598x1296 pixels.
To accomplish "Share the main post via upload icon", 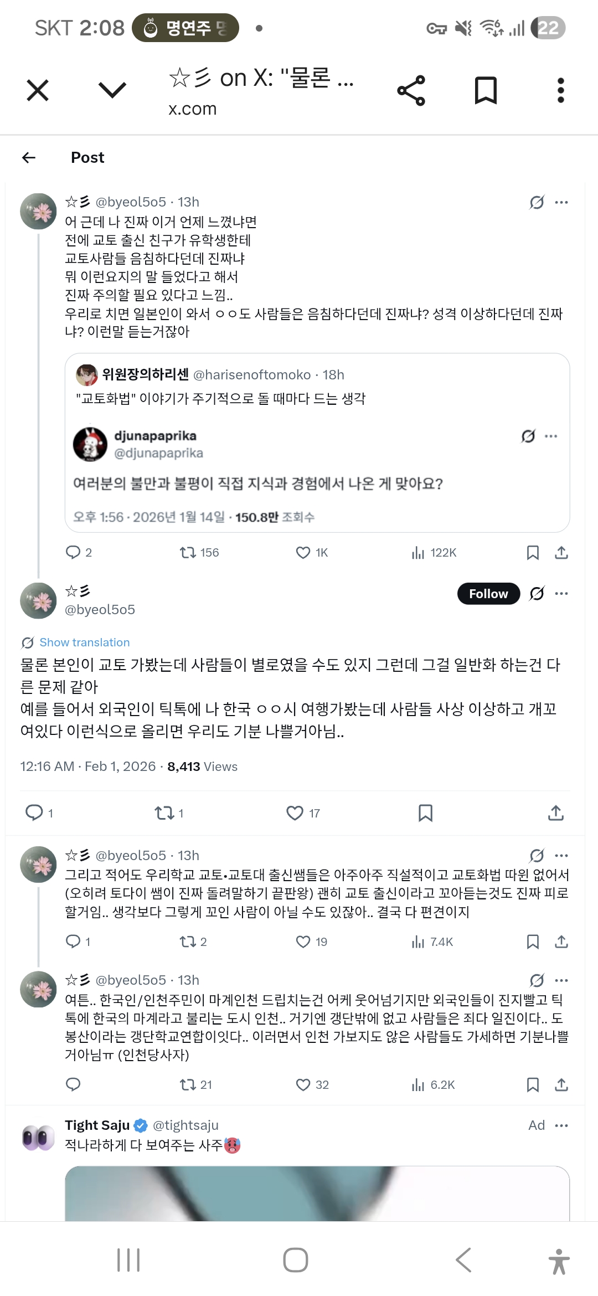I will 555,813.
